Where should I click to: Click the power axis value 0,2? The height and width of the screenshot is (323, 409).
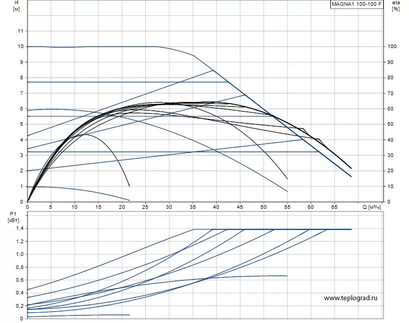(20, 306)
